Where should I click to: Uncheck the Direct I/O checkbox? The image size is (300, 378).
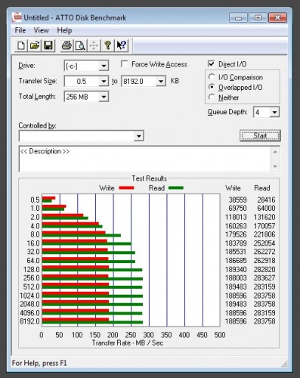click(212, 64)
